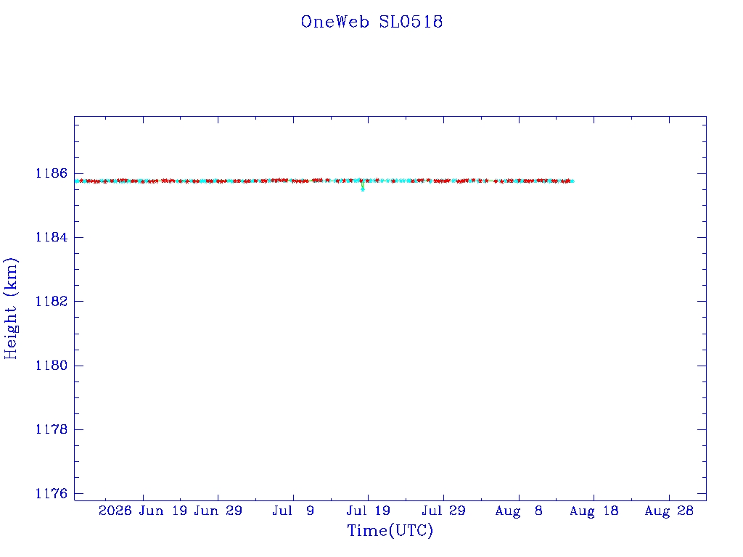The image size is (743, 557).
Task: Click the 1182 height axis label
Action: [52, 301]
